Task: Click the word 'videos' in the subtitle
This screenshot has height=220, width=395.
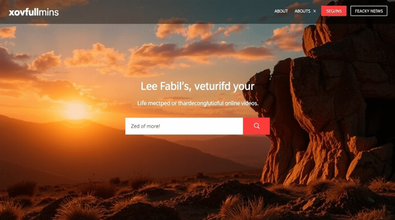Action: tap(250, 103)
